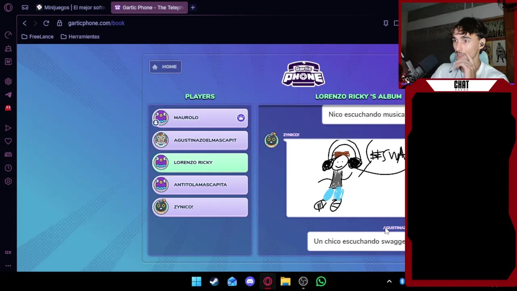Viewport: 517px width, 291px height.
Task: Click the 'Un chico escuchando swagger' caption
Action: (356, 241)
